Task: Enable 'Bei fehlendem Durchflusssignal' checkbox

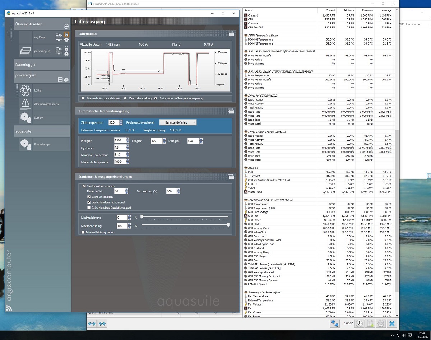Action: [x=89, y=208]
